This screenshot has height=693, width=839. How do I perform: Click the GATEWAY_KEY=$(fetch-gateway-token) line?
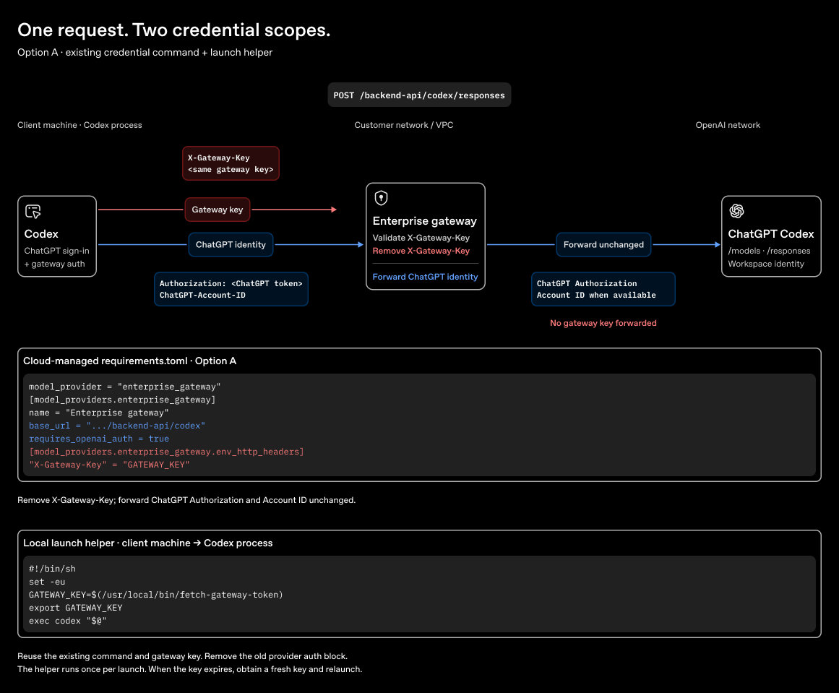[155, 595]
